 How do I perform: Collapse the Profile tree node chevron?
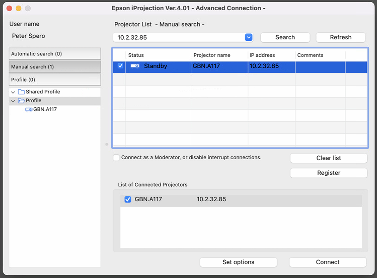(13, 101)
